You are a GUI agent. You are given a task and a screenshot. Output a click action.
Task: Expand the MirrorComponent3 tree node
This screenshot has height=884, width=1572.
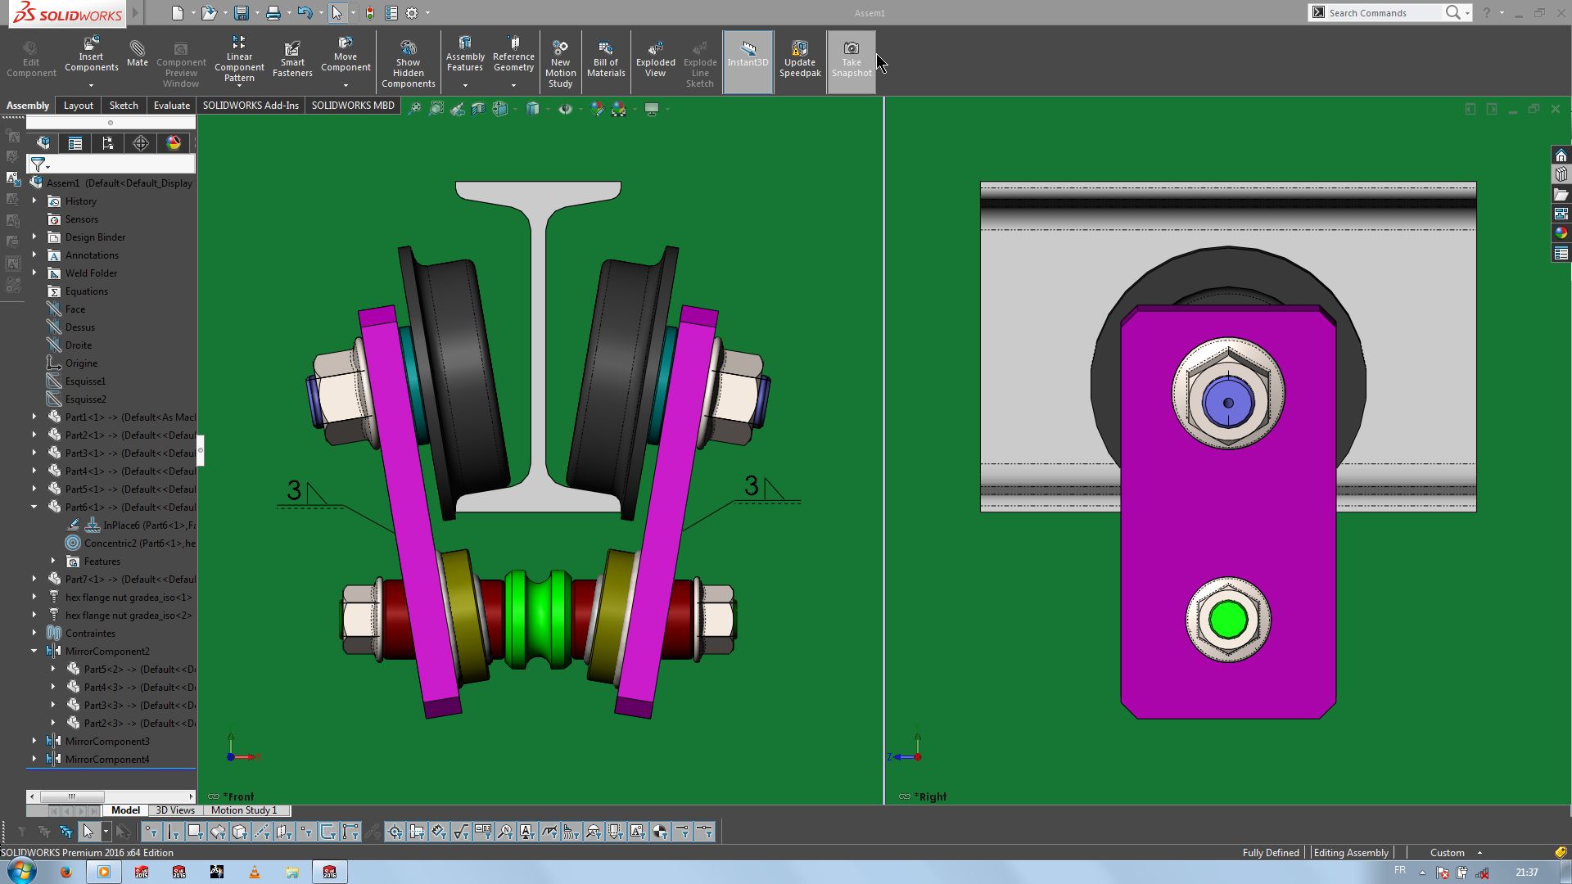coord(34,742)
